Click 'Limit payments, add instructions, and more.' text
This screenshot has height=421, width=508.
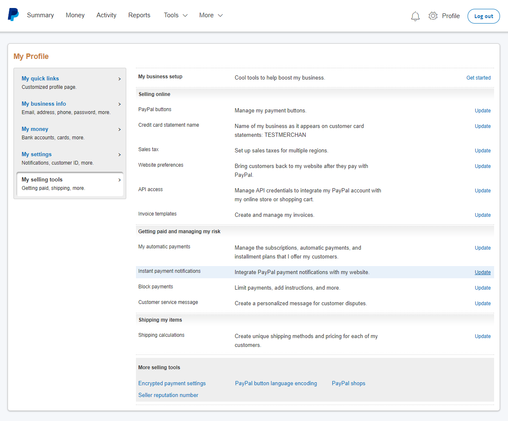287,288
